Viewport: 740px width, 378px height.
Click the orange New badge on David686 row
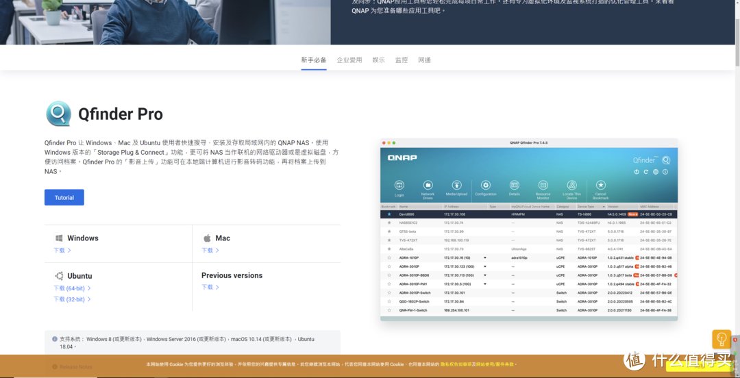tap(632, 214)
